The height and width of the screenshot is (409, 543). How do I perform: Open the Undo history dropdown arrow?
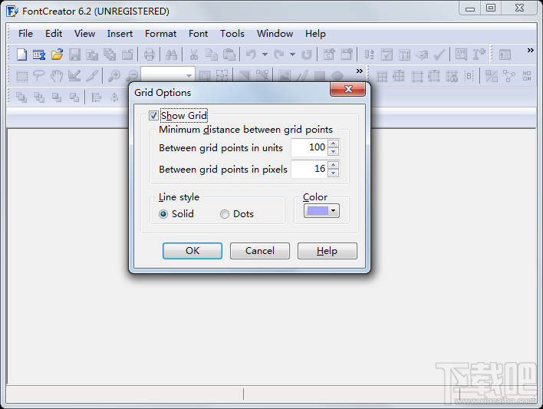265,54
